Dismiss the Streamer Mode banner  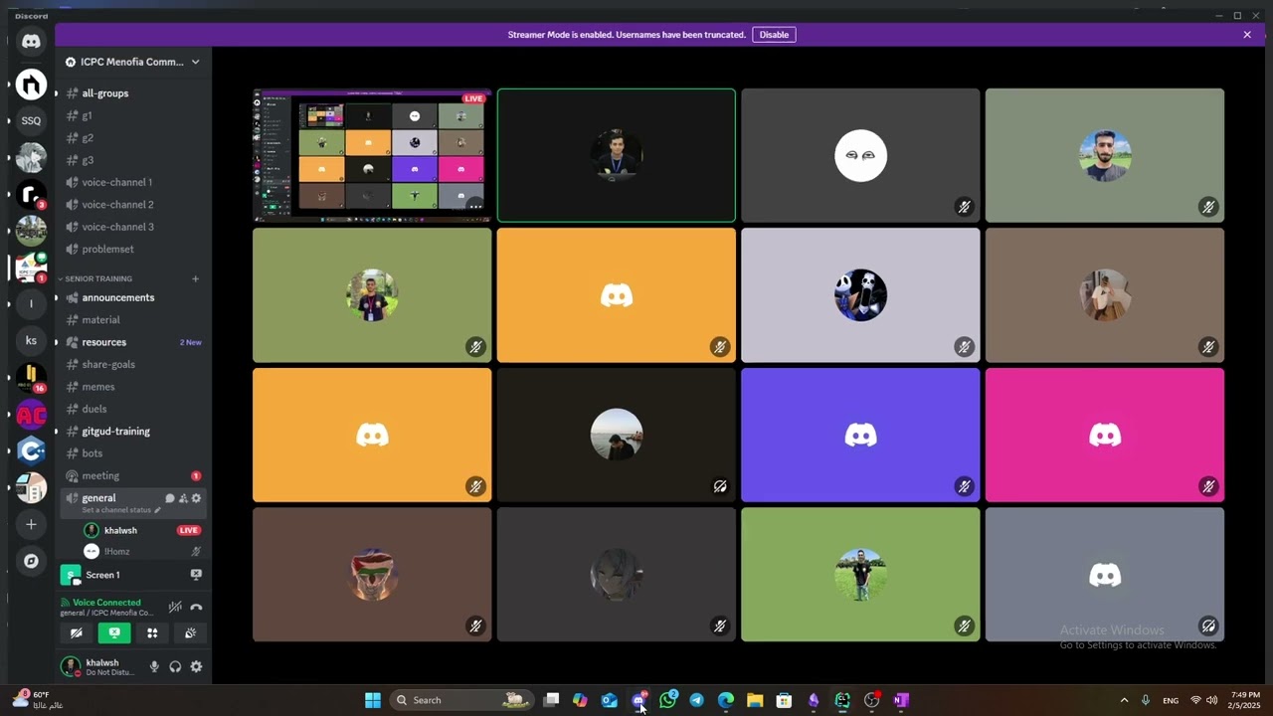click(x=1247, y=35)
